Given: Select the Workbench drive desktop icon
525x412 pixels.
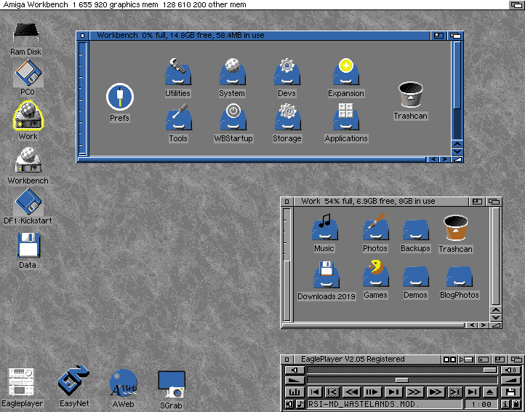Looking at the screenshot, I should click(28, 165).
